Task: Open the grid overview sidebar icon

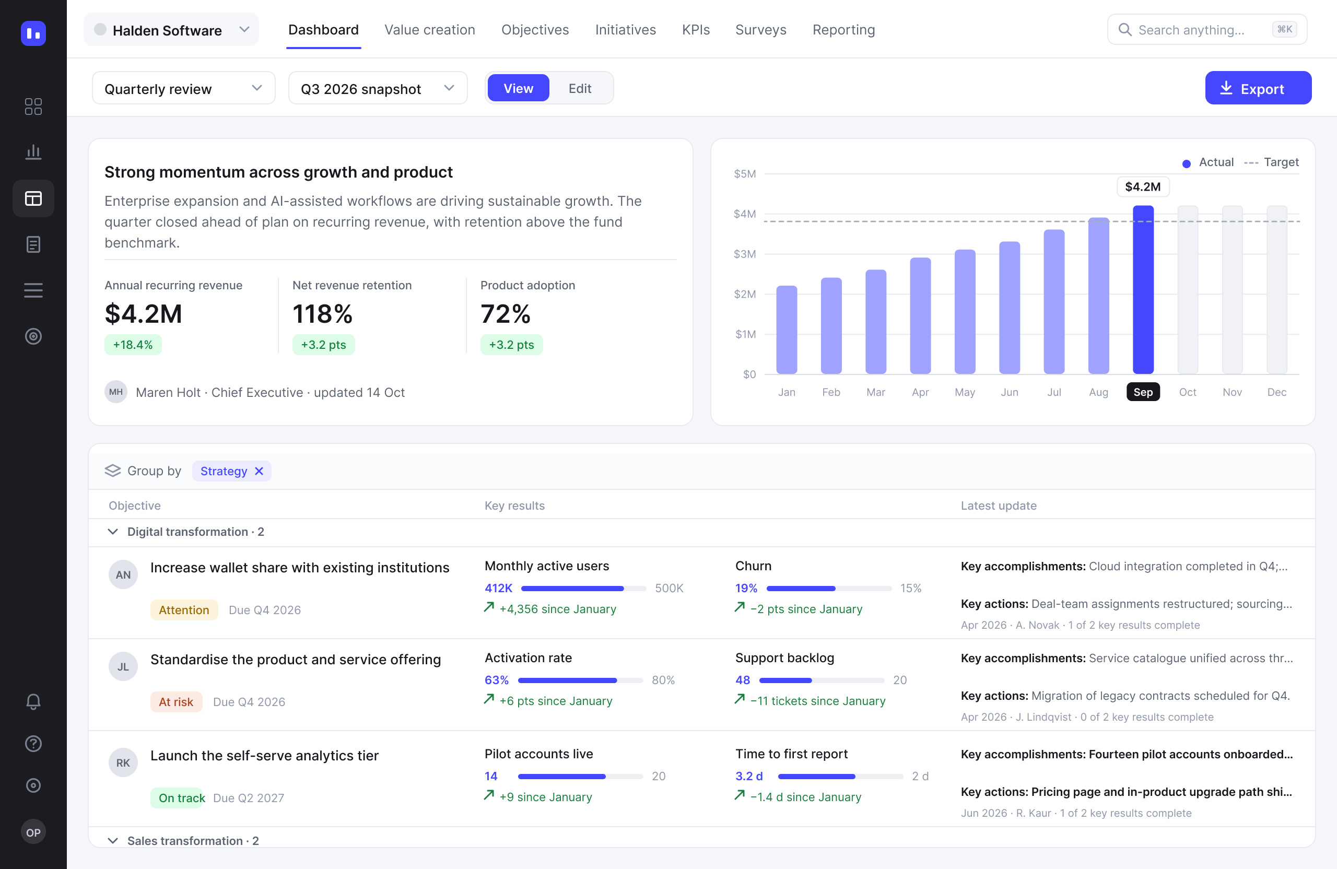Action: [x=33, y=107]
